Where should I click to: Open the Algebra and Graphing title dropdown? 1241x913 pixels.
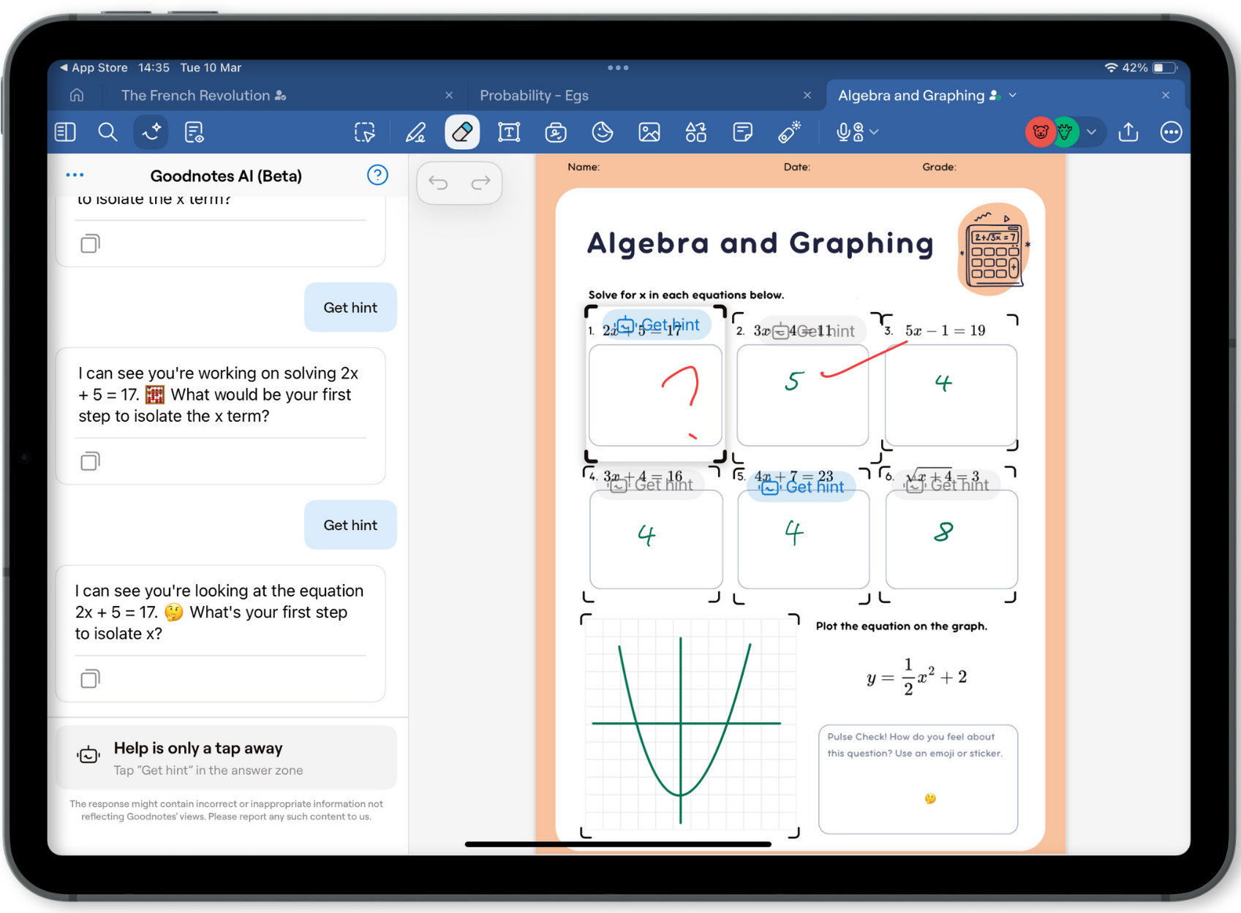[x=1013, y=96]
